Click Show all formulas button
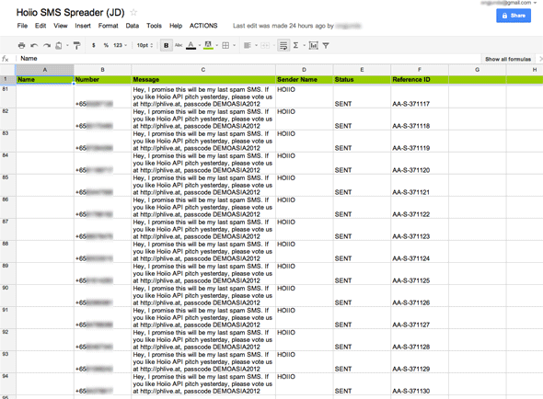543x399 pixels. point(508,59)
